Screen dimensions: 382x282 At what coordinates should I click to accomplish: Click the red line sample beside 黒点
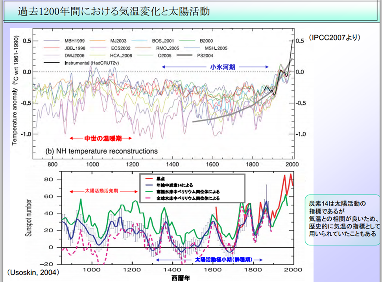tap(149, 179)
